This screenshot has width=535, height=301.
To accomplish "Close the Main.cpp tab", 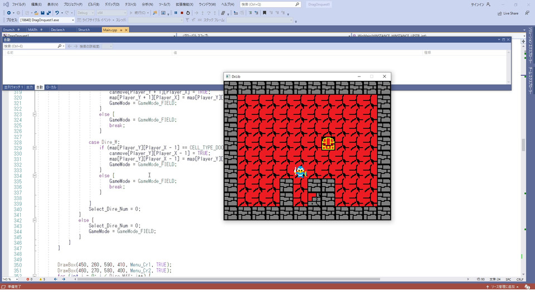I will (x=127, y=30).
